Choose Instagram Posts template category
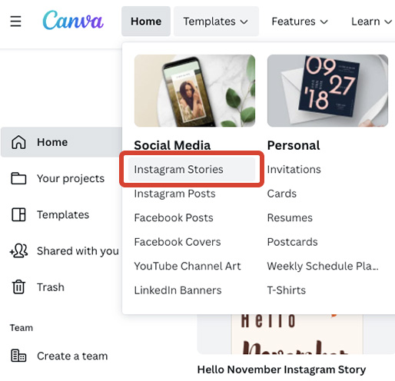Viewport: 395px width, 381px height. coord(174,194)
